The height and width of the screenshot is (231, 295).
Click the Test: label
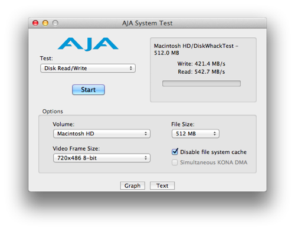point(47,58)
